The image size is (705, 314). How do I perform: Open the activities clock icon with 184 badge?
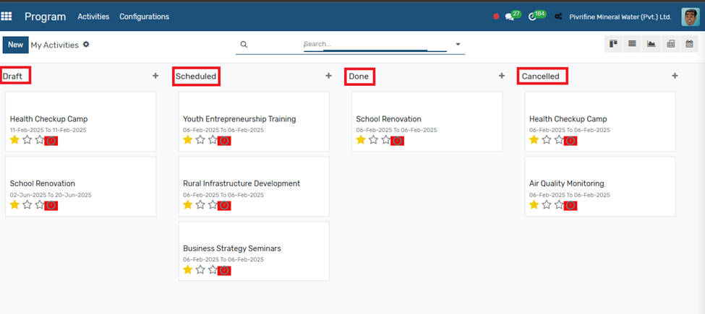click(x=532, y=17)
